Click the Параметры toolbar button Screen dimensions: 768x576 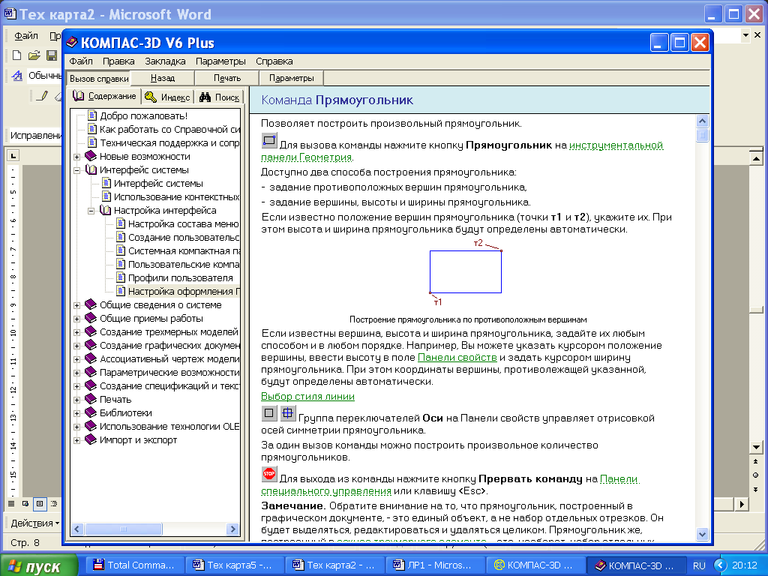click(x=292, y=78)
